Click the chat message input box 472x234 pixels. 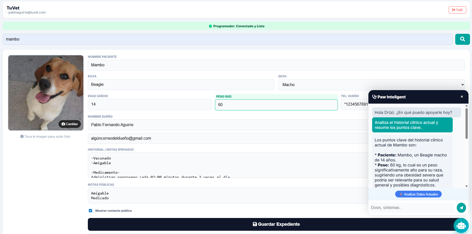click(412, 208)
